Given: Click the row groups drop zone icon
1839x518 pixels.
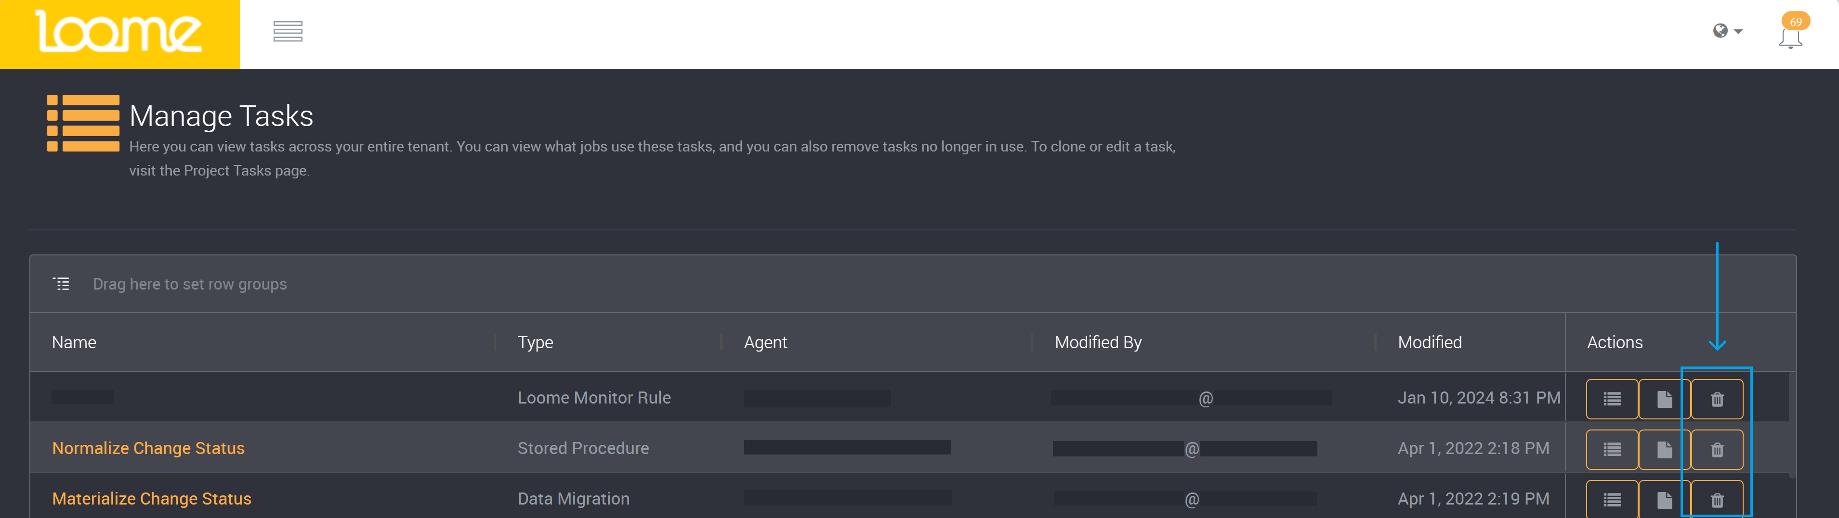Looking at the screenshot, I should pyautogui.click(x=61, y=284).
